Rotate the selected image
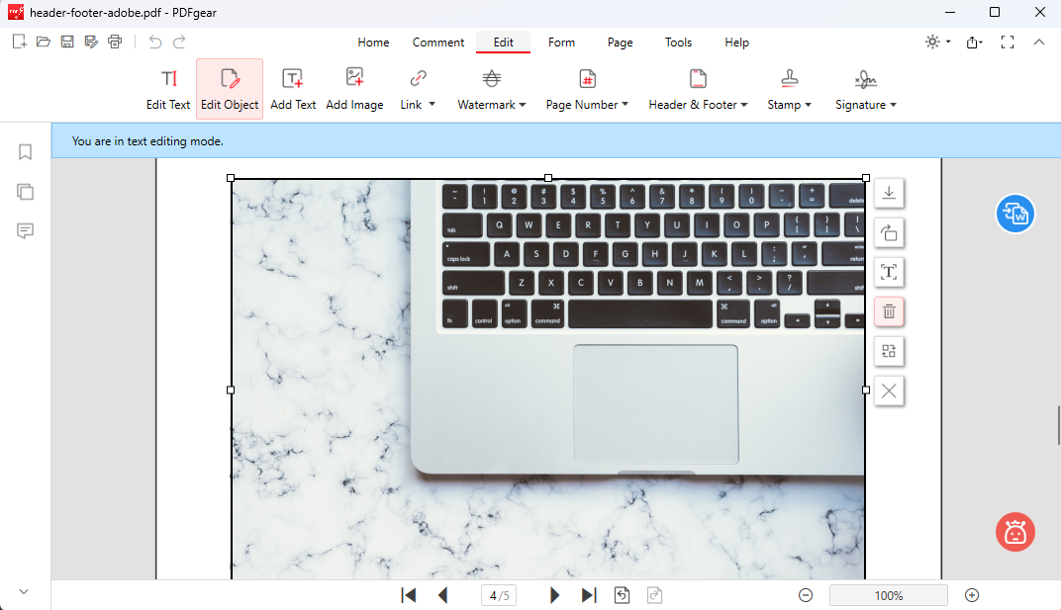 888,232
